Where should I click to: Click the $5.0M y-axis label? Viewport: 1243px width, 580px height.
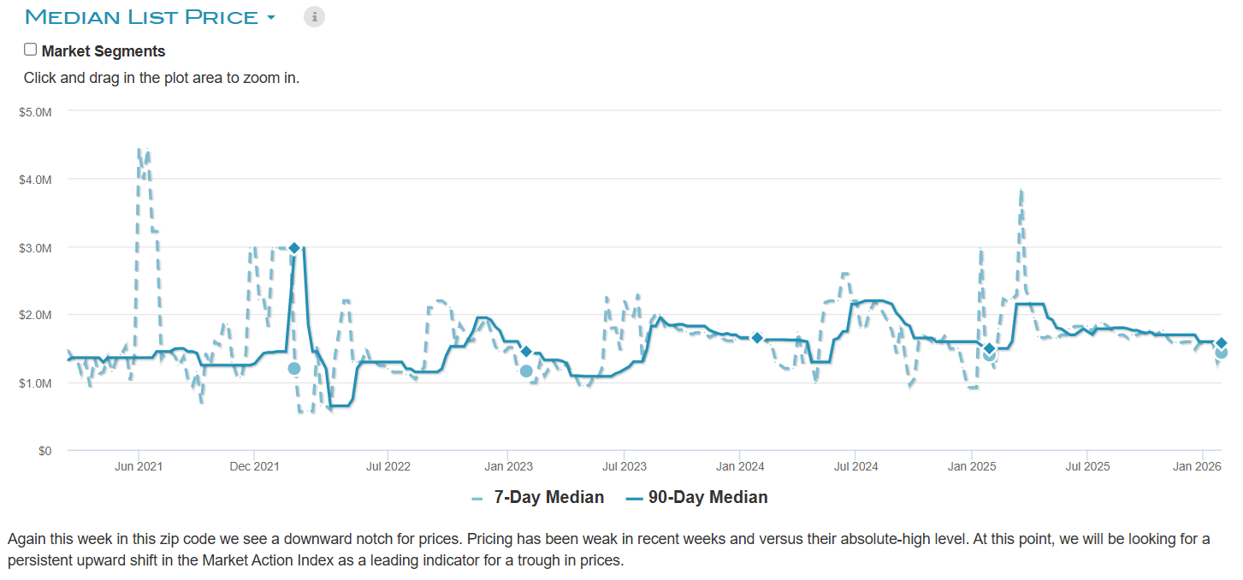(x=35, y=111)
